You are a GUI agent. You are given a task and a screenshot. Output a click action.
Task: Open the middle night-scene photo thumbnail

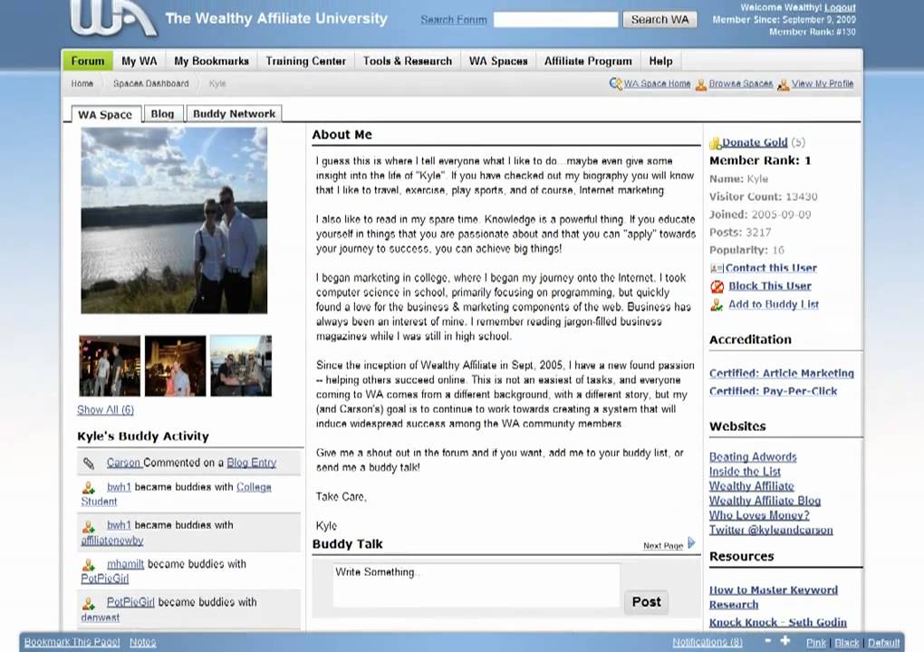(176, 366)
